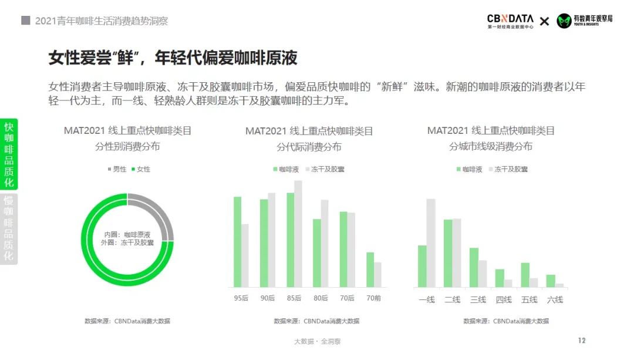Click the 一线 gray bar
Image resolution: width=634 pixels, height=357 pixels.
pyautogui.click(x=431, y=243)
